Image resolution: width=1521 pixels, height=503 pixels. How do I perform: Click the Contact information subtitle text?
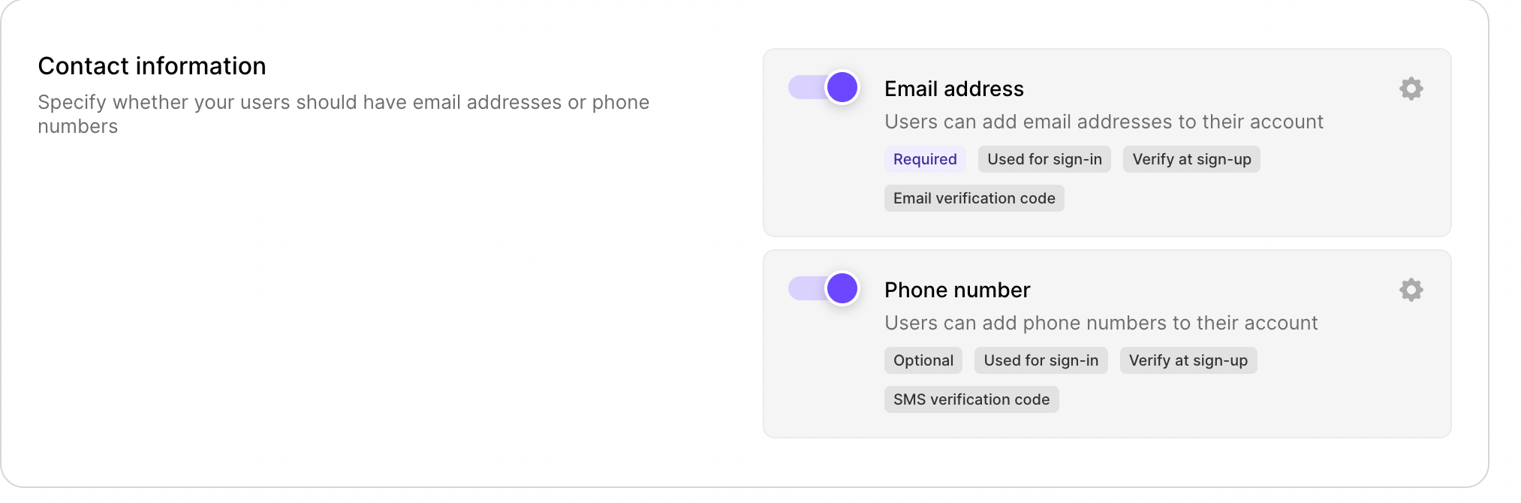343,103
